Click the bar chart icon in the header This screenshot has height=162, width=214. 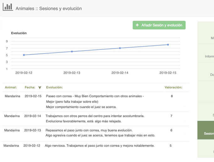click(8, 7)
